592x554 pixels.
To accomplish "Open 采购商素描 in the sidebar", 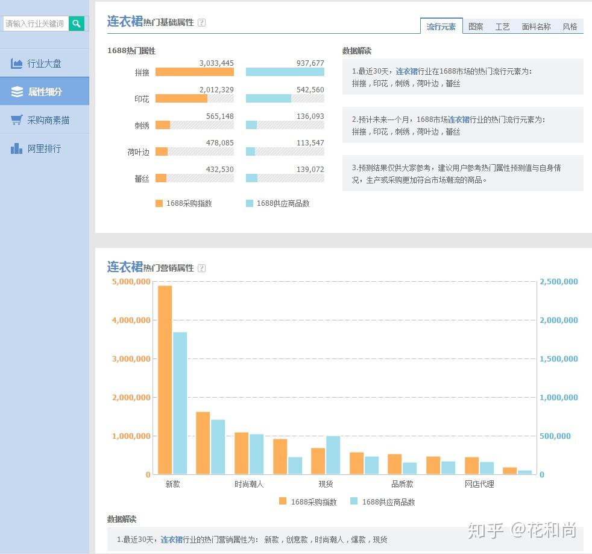I will [x=44, y=120].
